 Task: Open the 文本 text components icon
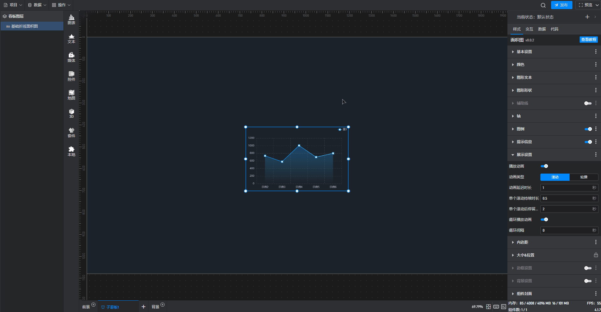71,39
